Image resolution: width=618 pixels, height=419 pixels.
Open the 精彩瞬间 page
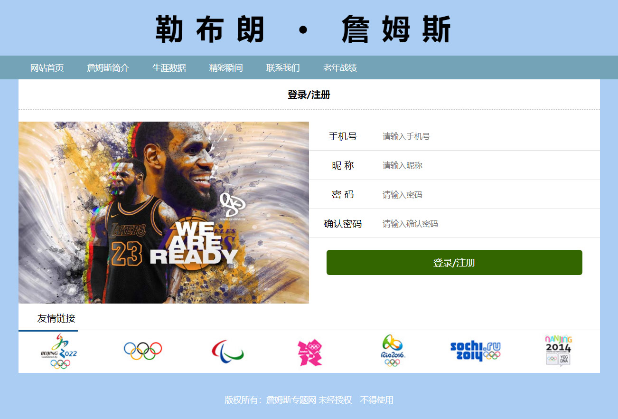226,67
